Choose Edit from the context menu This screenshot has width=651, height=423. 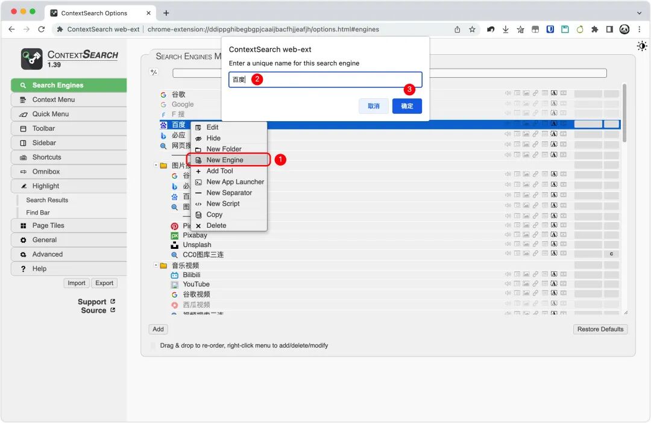point(229,127)
